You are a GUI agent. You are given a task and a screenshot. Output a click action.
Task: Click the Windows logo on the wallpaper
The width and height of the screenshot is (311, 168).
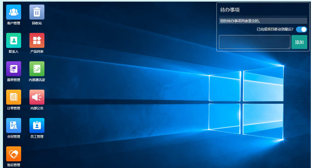246,104
